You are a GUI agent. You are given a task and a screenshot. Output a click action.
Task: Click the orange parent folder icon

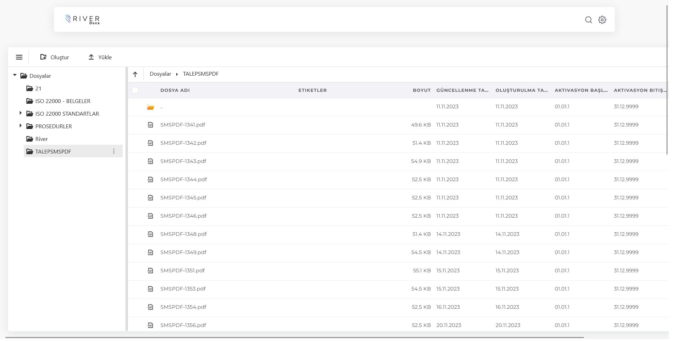[150, 107]
